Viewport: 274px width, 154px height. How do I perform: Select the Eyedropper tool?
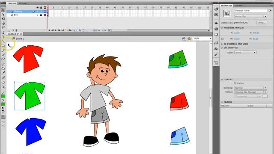(x=3, y=73)
